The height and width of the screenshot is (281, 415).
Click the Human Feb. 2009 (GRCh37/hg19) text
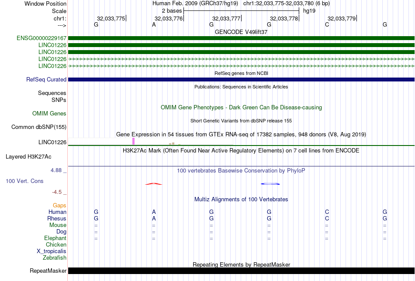coord(195,3)
